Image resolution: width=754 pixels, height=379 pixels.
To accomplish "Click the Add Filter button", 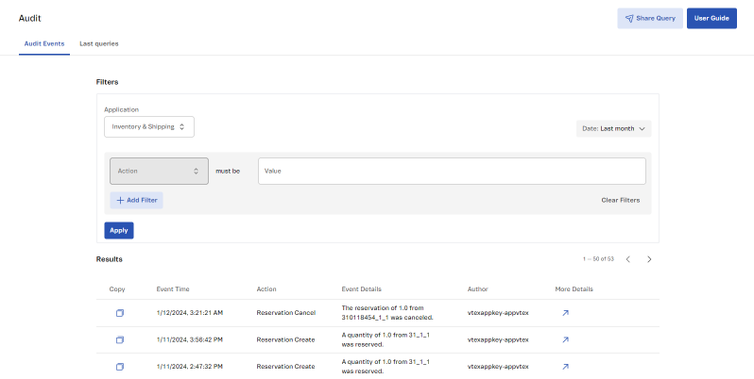I will tap(137, 200).
